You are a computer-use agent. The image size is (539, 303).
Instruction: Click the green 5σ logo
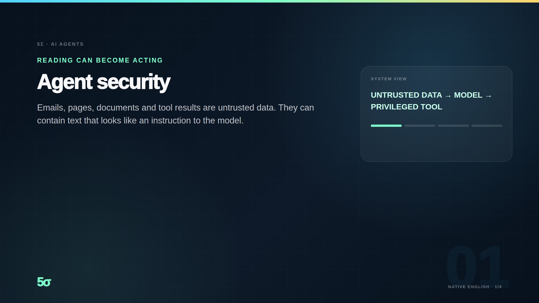(x=44, y=282)
